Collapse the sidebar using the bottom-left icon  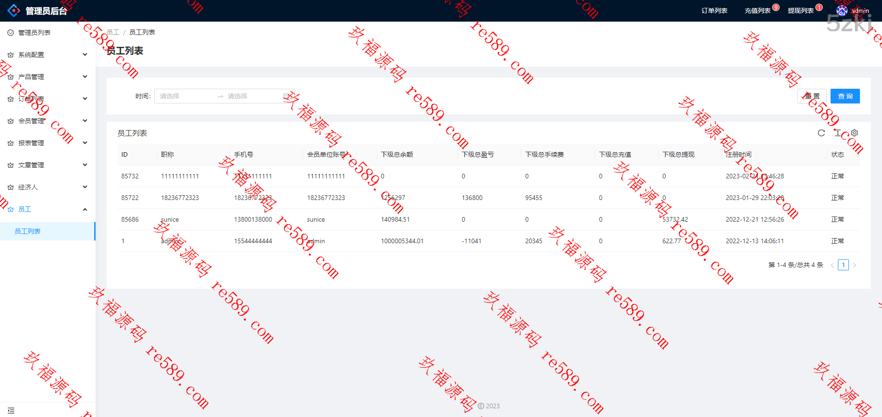(x=11, y=410)
